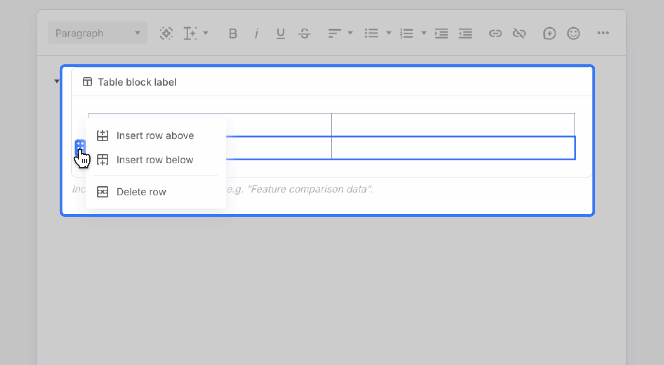The height and width of the screenshot is (365, 664).
Task: Apply italic formatting
Action: [256, 33]
